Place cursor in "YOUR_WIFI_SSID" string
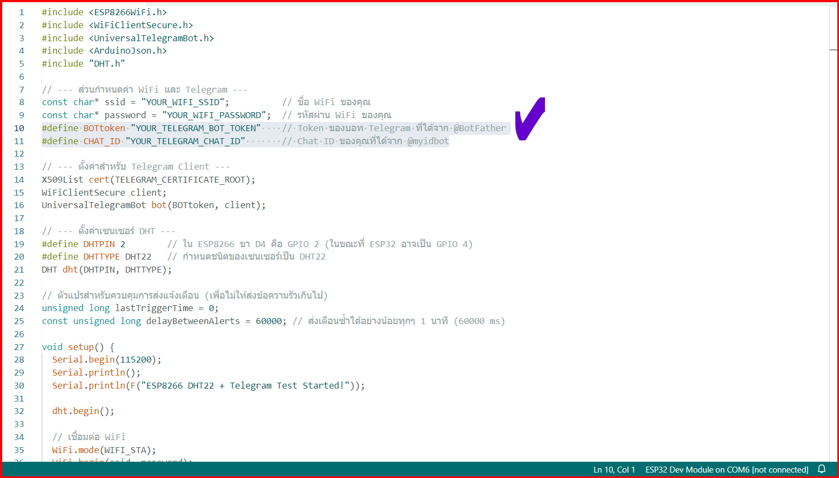Image resolution: width=839 pixels, height=478 pixels. (x=185, y=102)
